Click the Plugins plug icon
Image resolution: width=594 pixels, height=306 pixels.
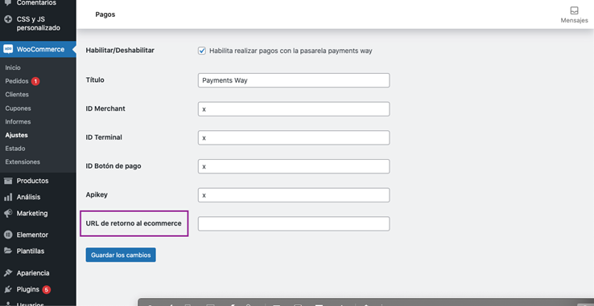tap(8, 289)
